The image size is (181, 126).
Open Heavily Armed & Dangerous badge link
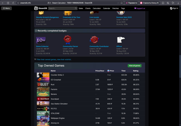(x=47, y=17)
